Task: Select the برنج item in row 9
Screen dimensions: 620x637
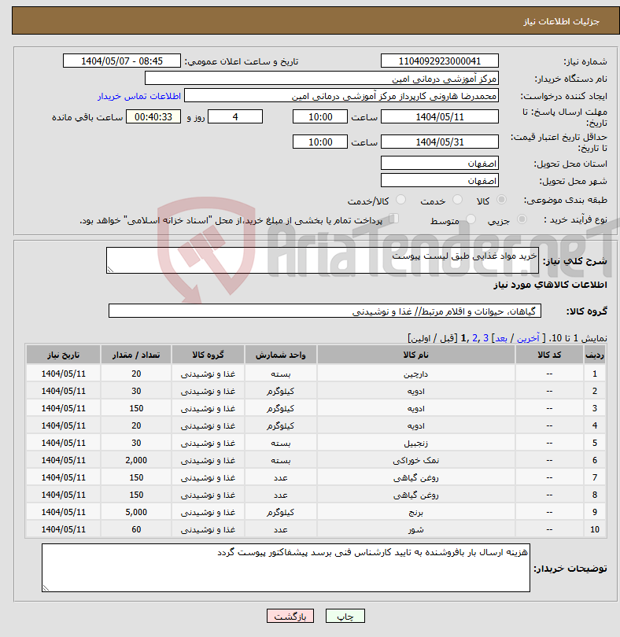Action: [416, 512]
